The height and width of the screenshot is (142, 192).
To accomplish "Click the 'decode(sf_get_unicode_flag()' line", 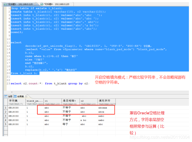I will (x=88, y=46).
